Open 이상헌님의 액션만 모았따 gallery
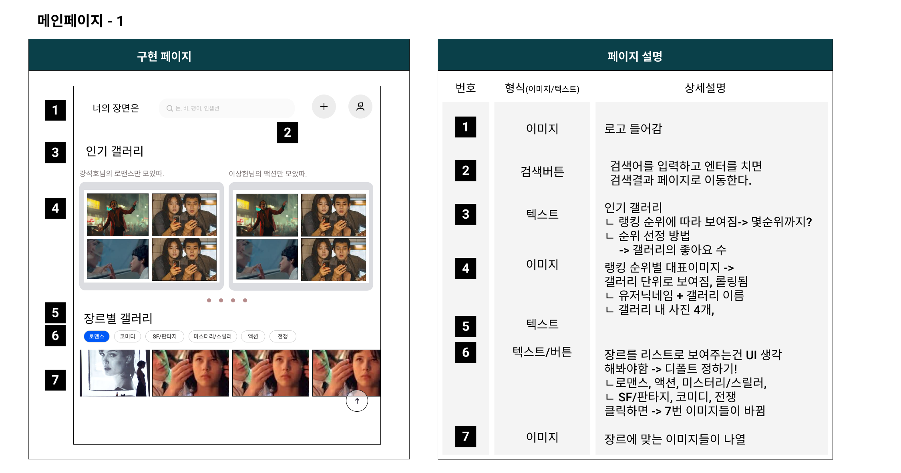The height and width of the screenshot is (473, 901). [x=301, y=236]
